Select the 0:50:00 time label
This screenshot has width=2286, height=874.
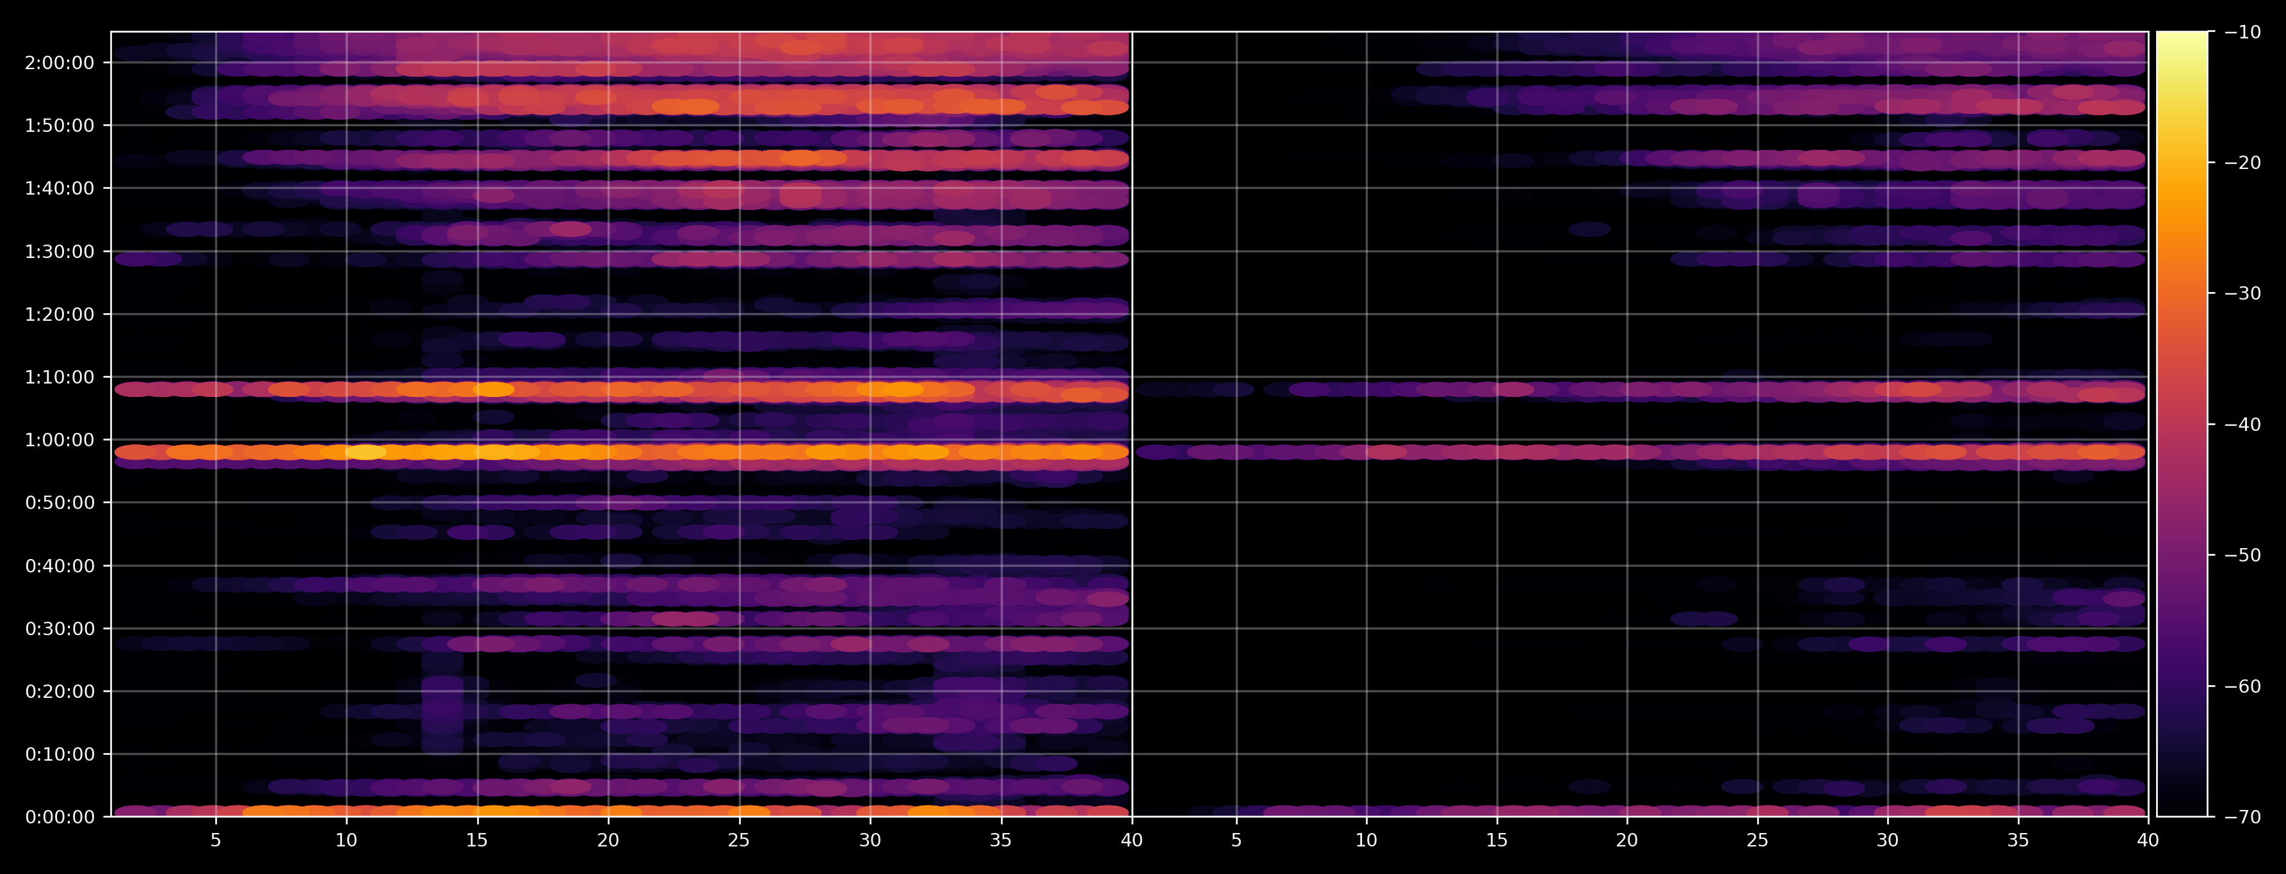(60, 503)
